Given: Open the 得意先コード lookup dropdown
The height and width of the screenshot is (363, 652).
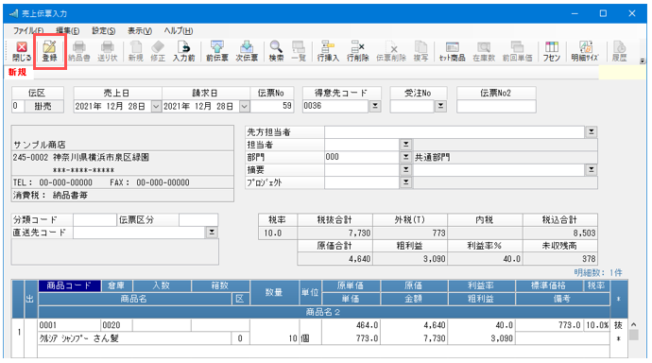Looking at the screenshot, I should tap(375, 106).
